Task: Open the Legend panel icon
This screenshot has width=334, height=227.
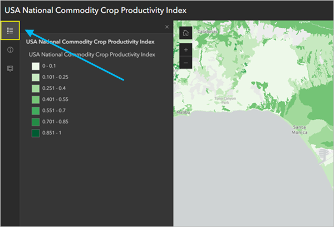Action: click(x=10, y=31)
